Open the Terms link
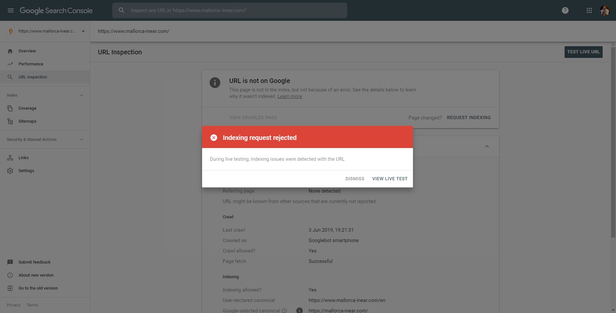 (x=32, y=305)
